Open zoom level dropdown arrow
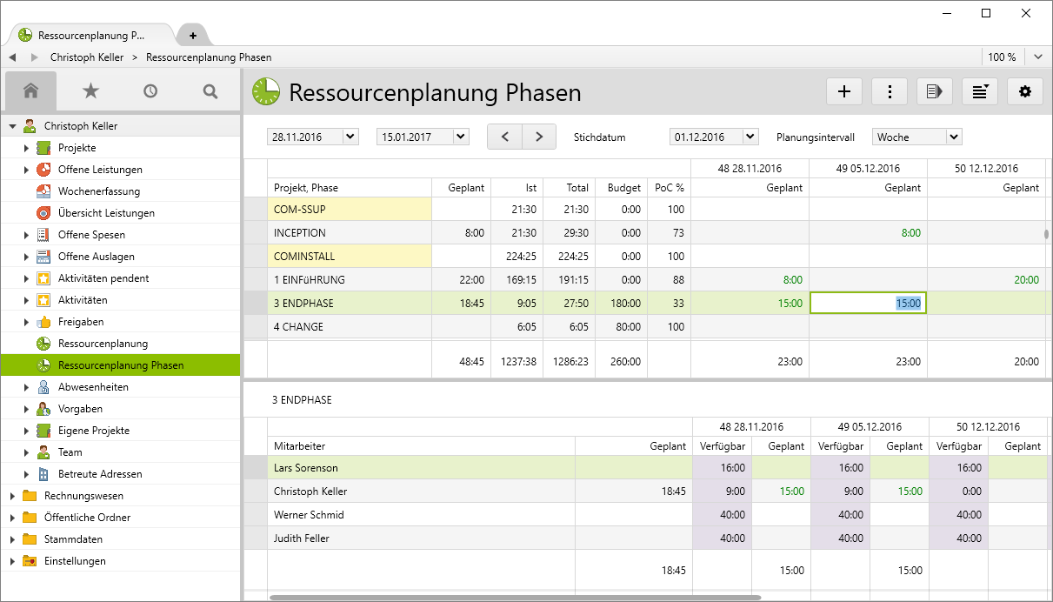Image resolution: width=1053 pixels, height=602 pixels. 1037,57
